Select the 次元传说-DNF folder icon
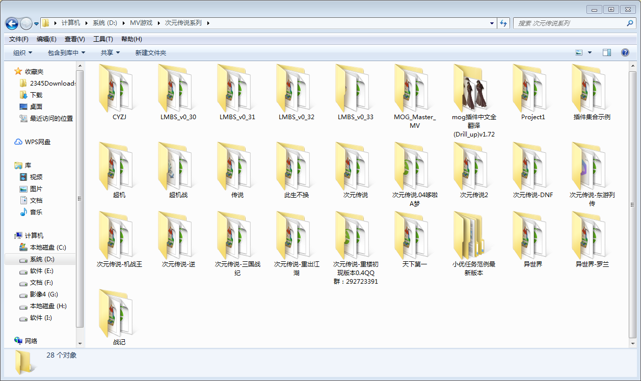This screenshot has width=641, height=381. click(532, 166)
